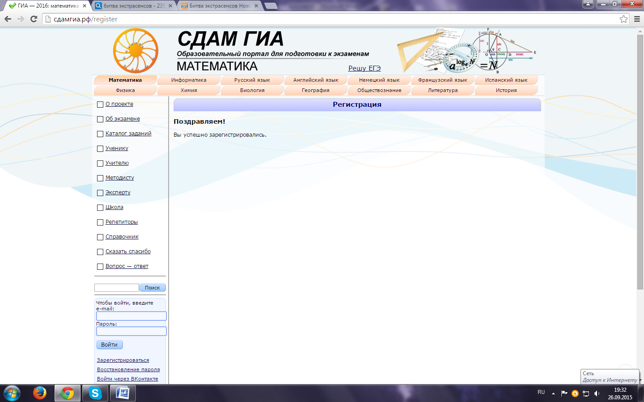The height and width of the screenshot is (402, 644).
Task: Open Skype from the taskbar
Action: [95, 394]
